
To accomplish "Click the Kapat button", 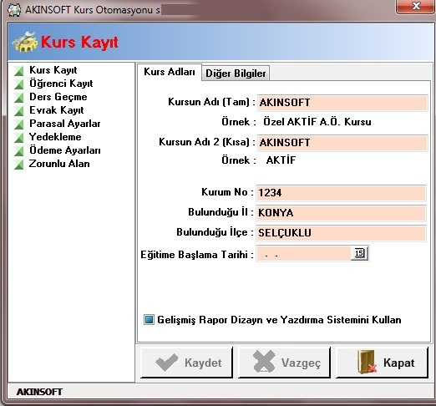I will tap(382, 363).
